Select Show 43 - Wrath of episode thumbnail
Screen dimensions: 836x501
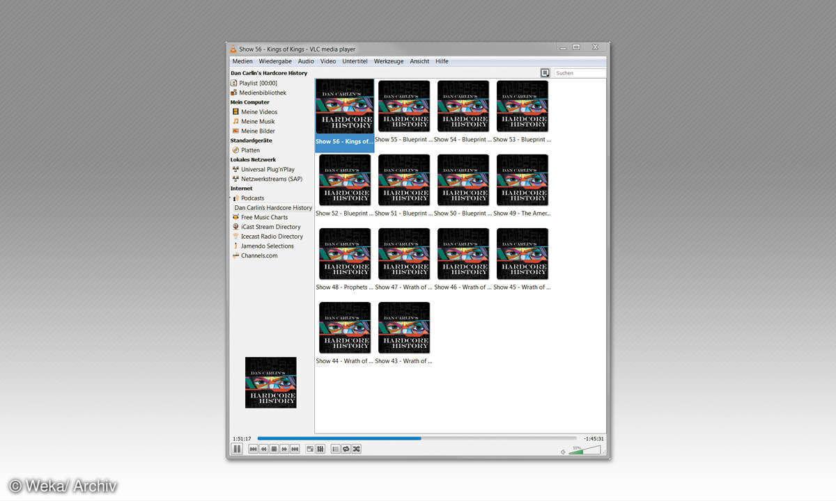point(404,328)
